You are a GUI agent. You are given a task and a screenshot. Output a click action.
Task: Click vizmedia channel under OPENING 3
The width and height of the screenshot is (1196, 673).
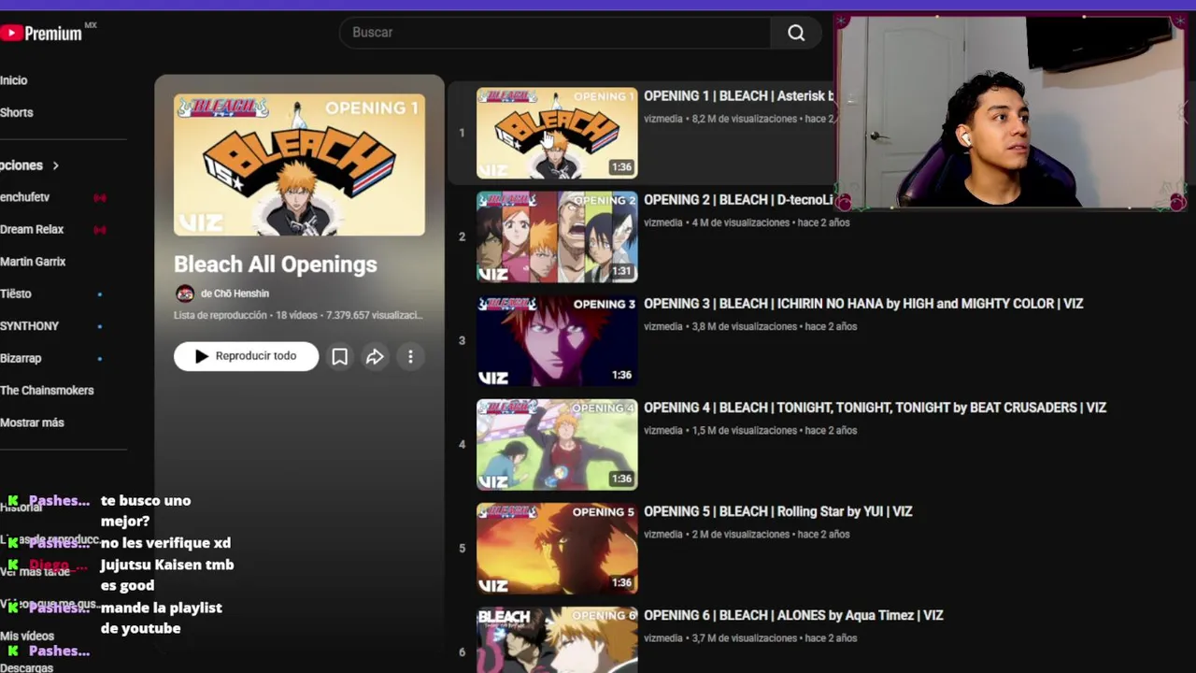[662, 327]
